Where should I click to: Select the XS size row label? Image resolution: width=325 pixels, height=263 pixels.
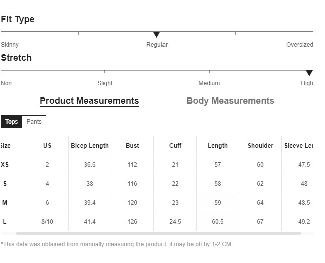point(5,165)
